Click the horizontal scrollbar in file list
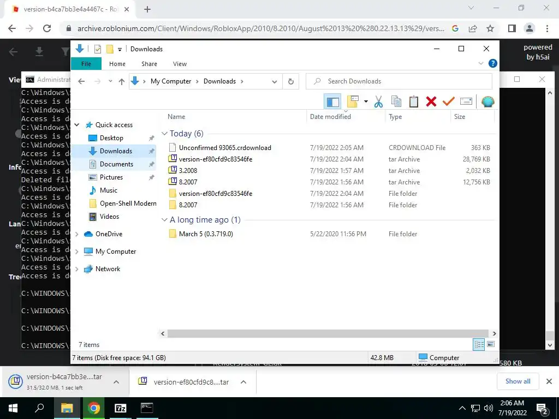 [x=328, y=333]
